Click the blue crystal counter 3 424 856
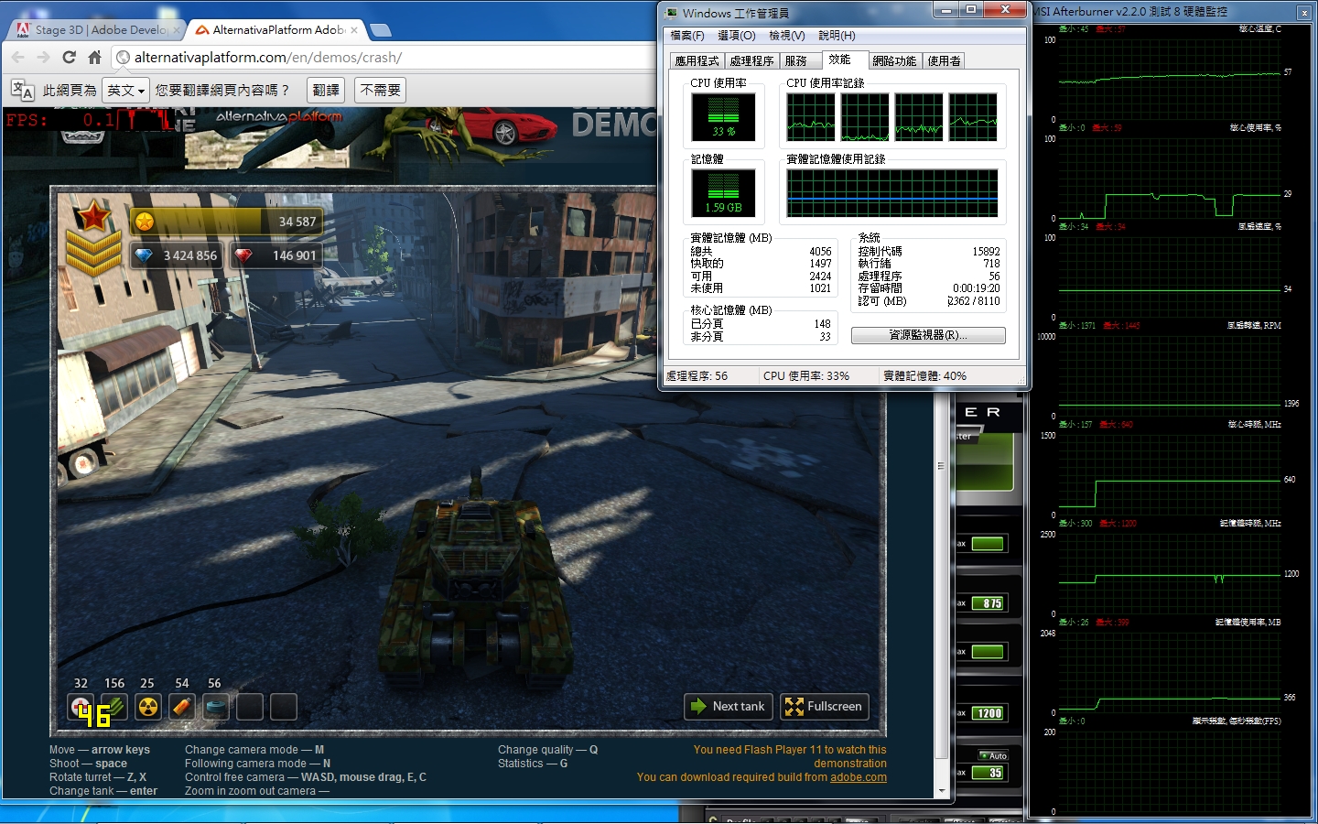The height and width of the screenshot is (824, 1318). pos(176,255)
